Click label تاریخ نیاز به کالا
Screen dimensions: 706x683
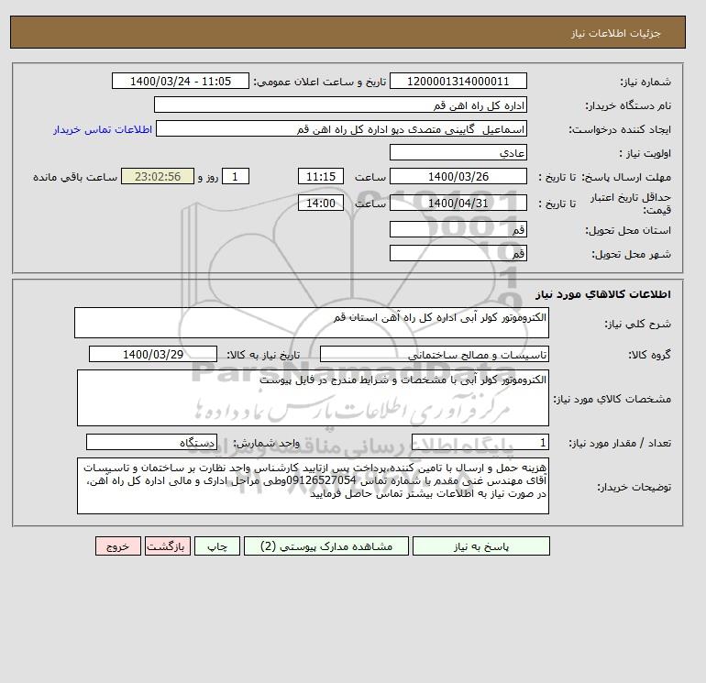[263, 355]
